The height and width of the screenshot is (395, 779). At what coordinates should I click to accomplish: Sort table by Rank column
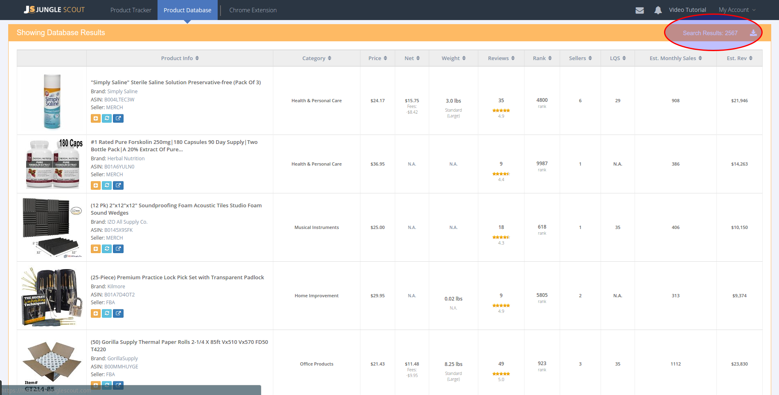pyautogui.click(x=542, y=58)
